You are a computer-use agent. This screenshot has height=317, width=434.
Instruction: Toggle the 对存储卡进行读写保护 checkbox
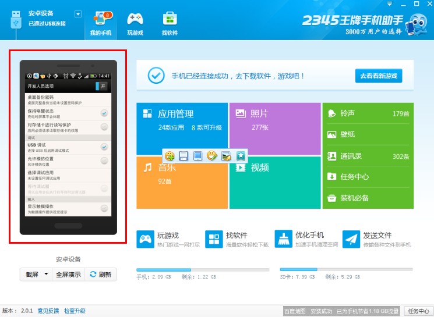[x=104, y=127]
